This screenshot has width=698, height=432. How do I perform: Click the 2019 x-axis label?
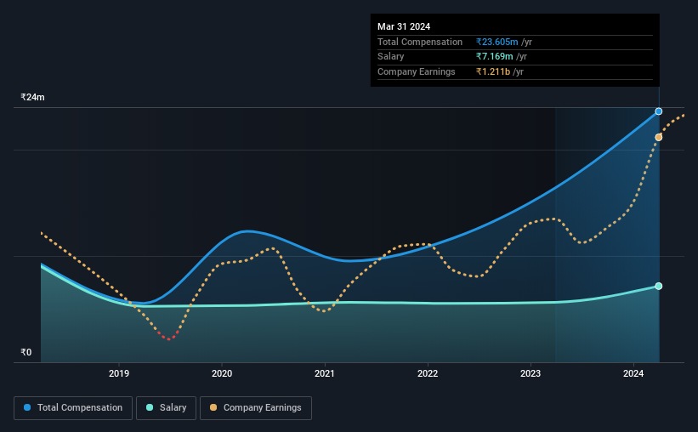(x=119, y=373)
